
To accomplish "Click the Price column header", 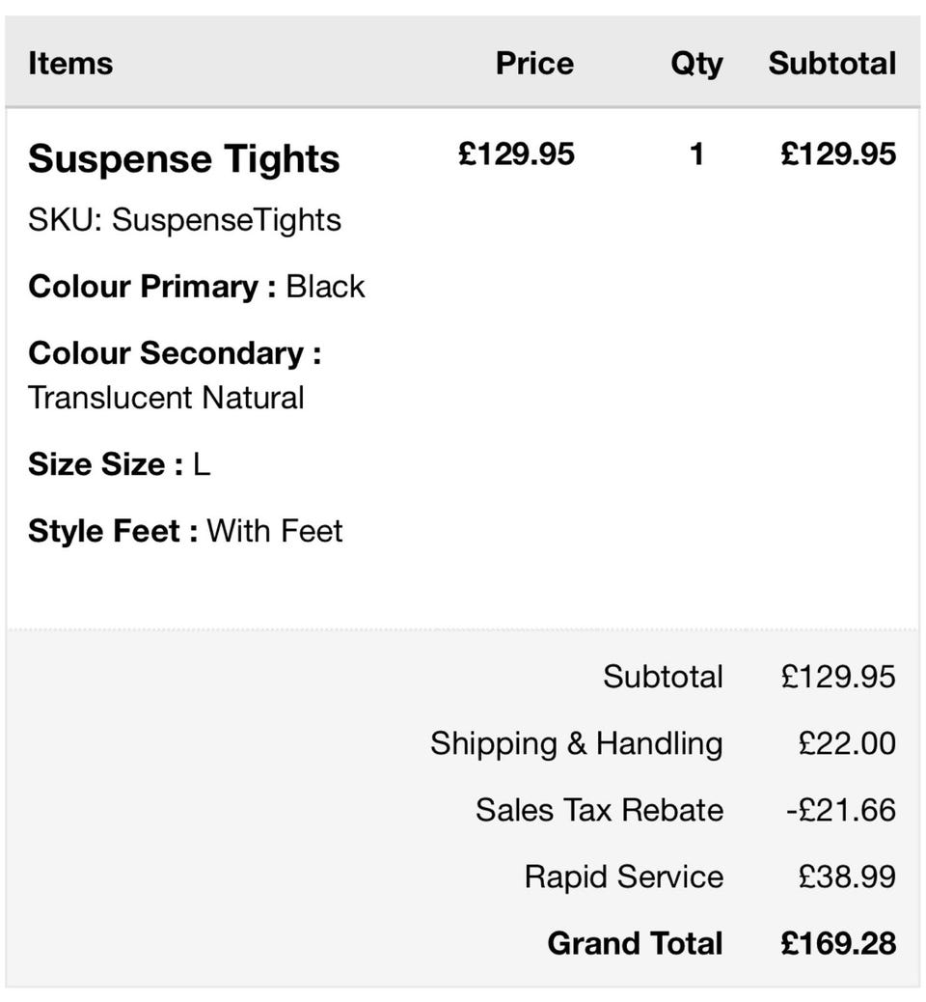I will 534,64.
